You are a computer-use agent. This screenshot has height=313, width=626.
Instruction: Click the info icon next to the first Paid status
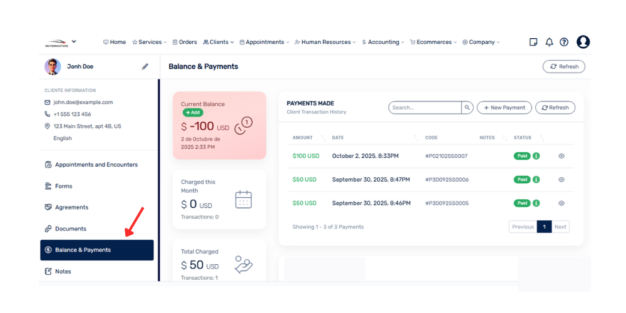point(536,156)
